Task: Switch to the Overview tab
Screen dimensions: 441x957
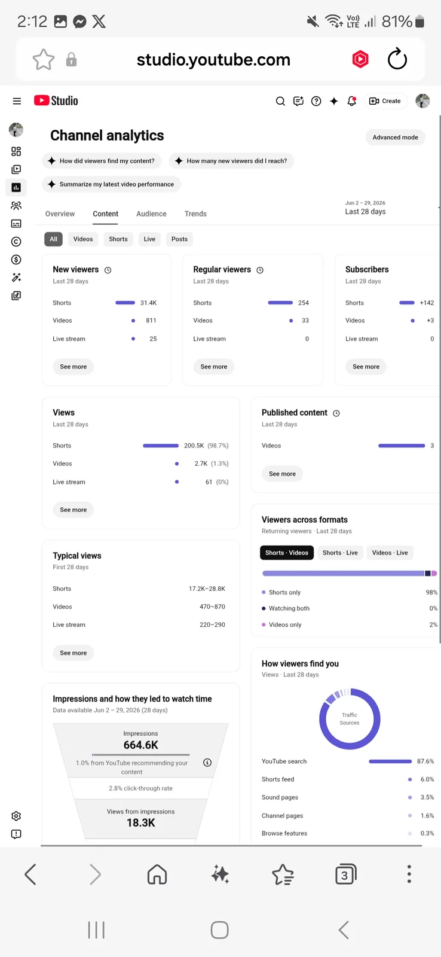Action: click(x=60, y=214)
